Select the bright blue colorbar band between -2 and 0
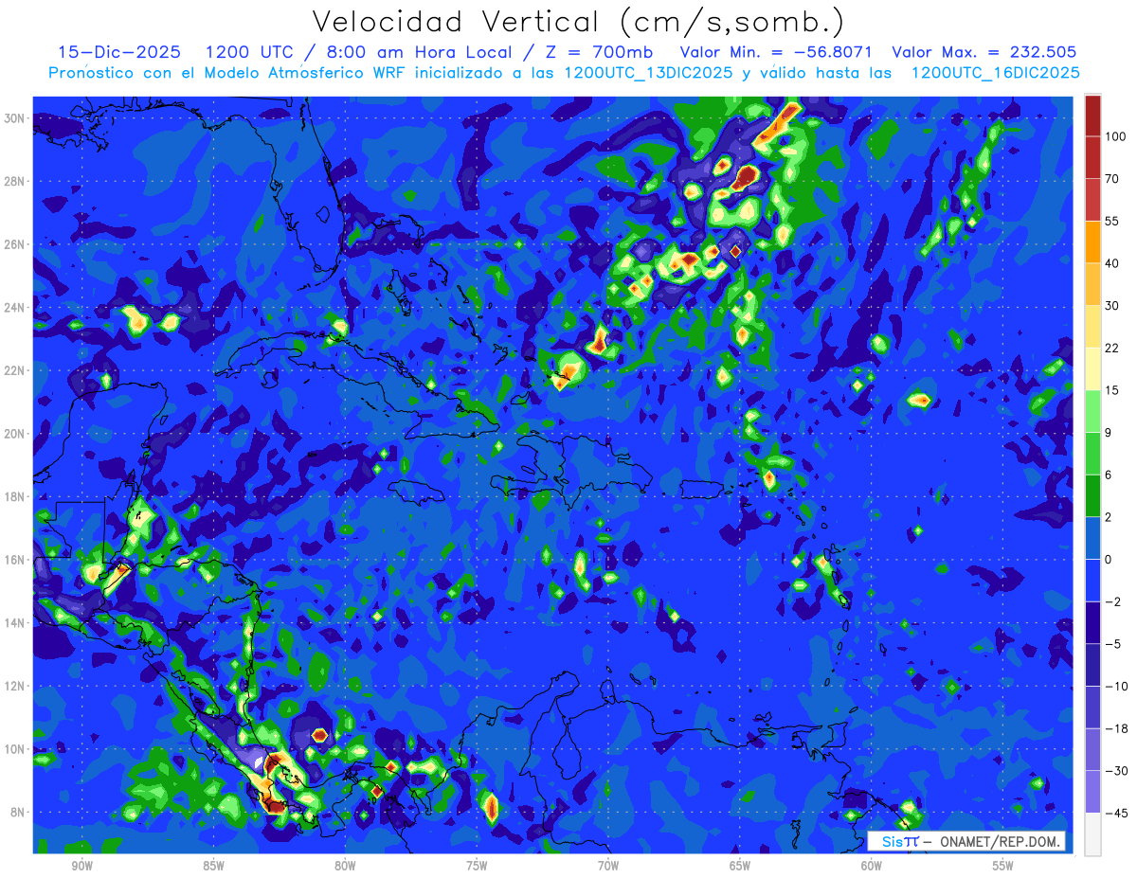 [x=1092, y=580]
